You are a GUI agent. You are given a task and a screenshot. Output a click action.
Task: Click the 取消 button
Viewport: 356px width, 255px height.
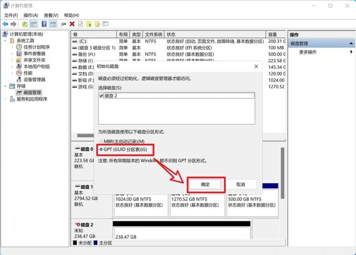coord(241,184)
